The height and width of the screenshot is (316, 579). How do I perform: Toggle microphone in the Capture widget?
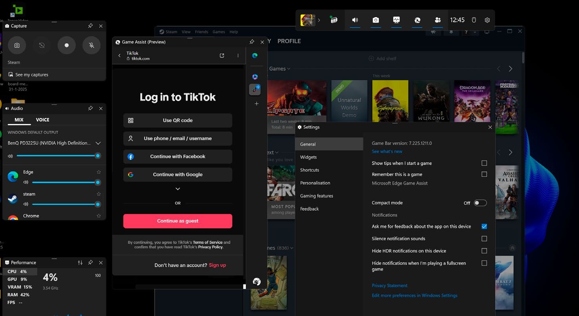pos(91,45)
